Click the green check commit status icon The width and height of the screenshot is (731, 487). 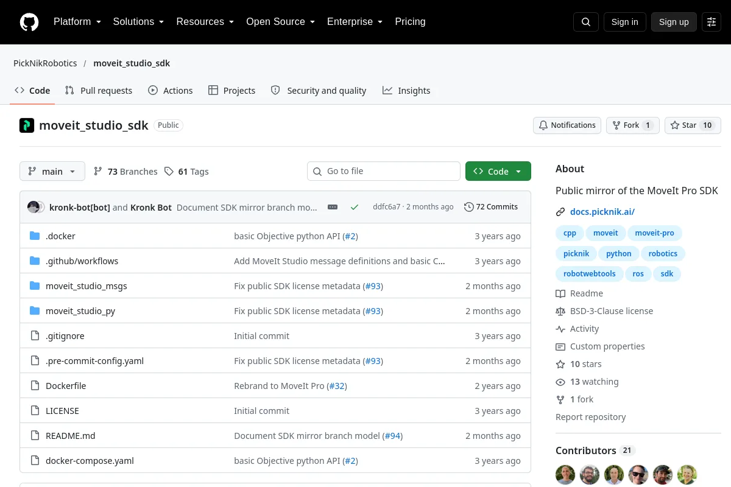[x=355, y=207]
